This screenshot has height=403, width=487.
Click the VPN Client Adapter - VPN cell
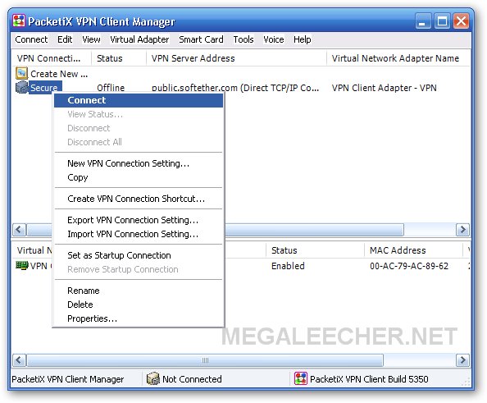point(385,88)
